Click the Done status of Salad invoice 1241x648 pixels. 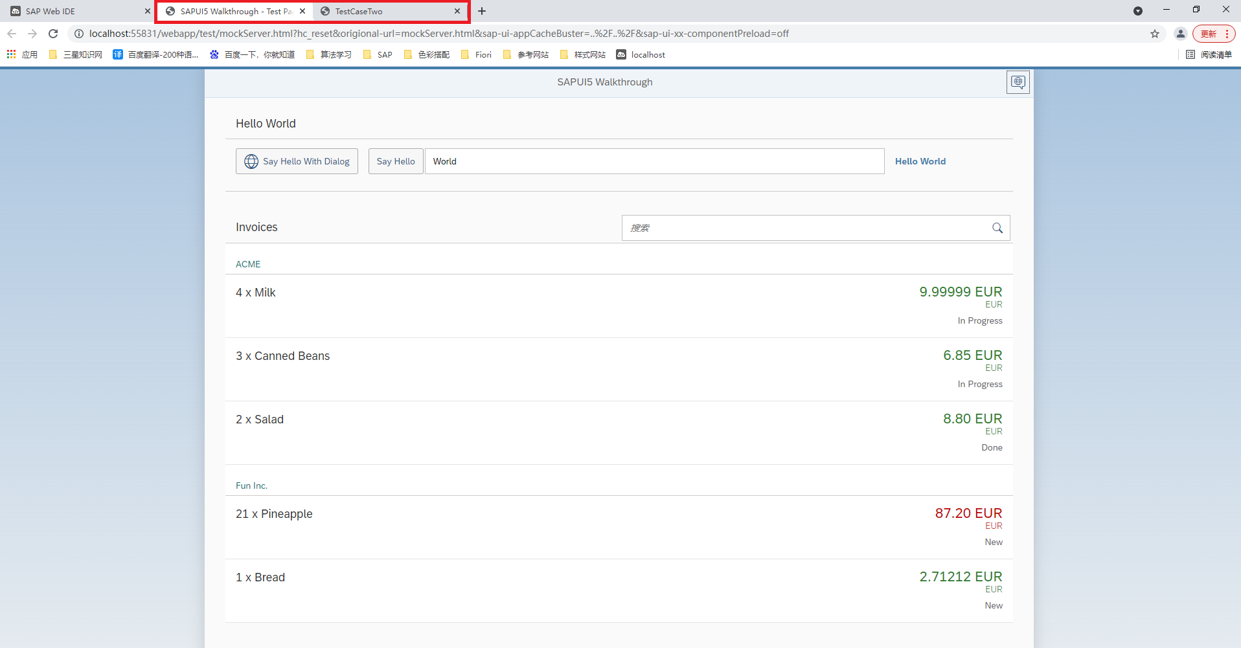pyautogui.click(x=992, y=447)
